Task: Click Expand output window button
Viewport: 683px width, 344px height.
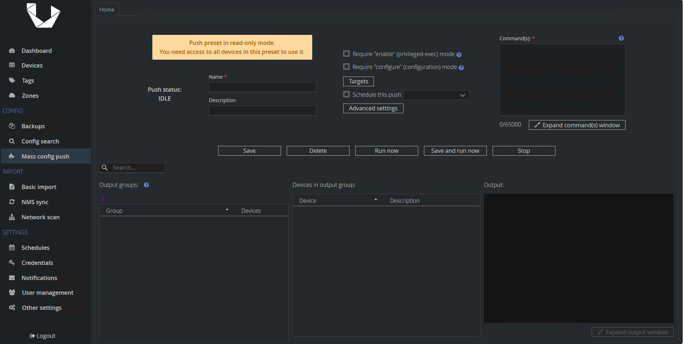Action: click(632, 332)
